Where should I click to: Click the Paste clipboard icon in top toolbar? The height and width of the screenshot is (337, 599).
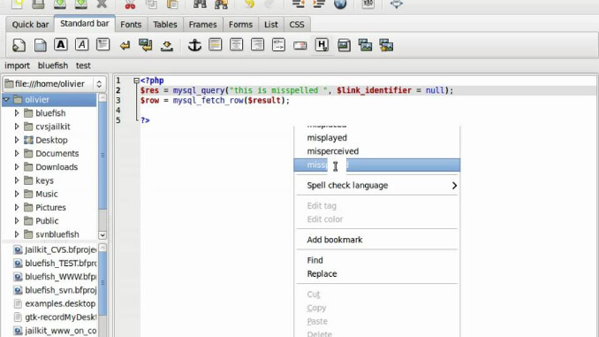[x=172, y=4]
